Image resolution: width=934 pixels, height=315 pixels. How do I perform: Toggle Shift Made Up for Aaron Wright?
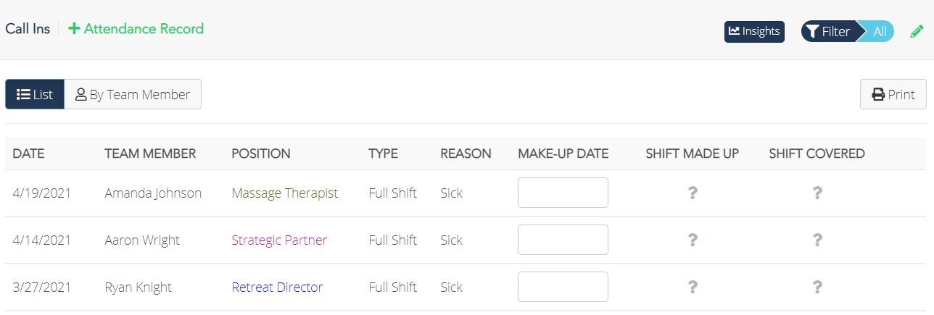tap(693, 240)
